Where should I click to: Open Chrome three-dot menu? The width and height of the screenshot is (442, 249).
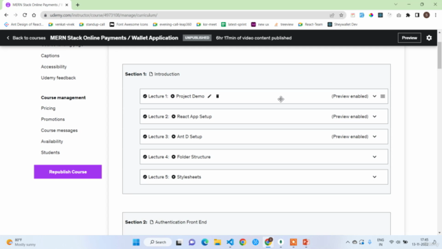click(436, 15)
